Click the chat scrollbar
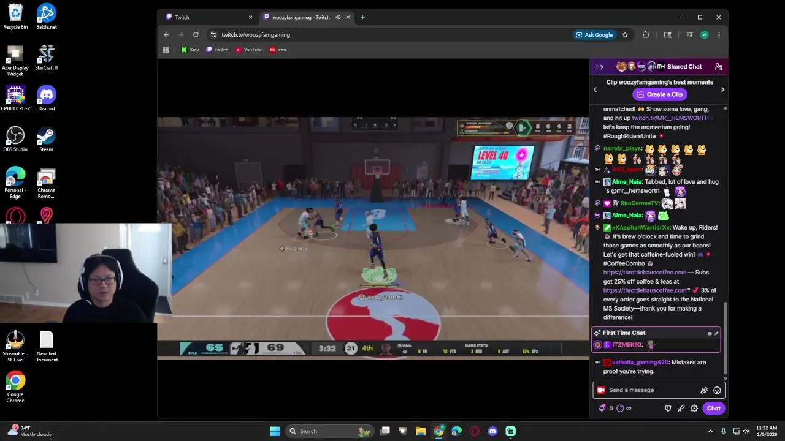Viewport: 785px width, 441px height. coord(725,337)
